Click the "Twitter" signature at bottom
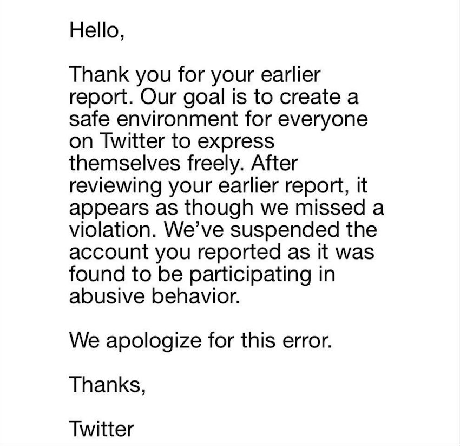This screenshot has width=460, height=446. pyautogui.click(x=102, y=429)
